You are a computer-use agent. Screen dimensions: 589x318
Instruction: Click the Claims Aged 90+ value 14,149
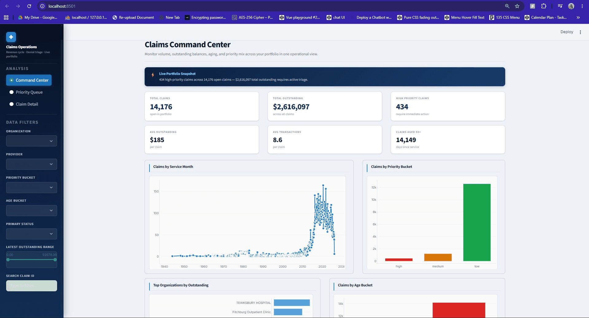(406, 140)
